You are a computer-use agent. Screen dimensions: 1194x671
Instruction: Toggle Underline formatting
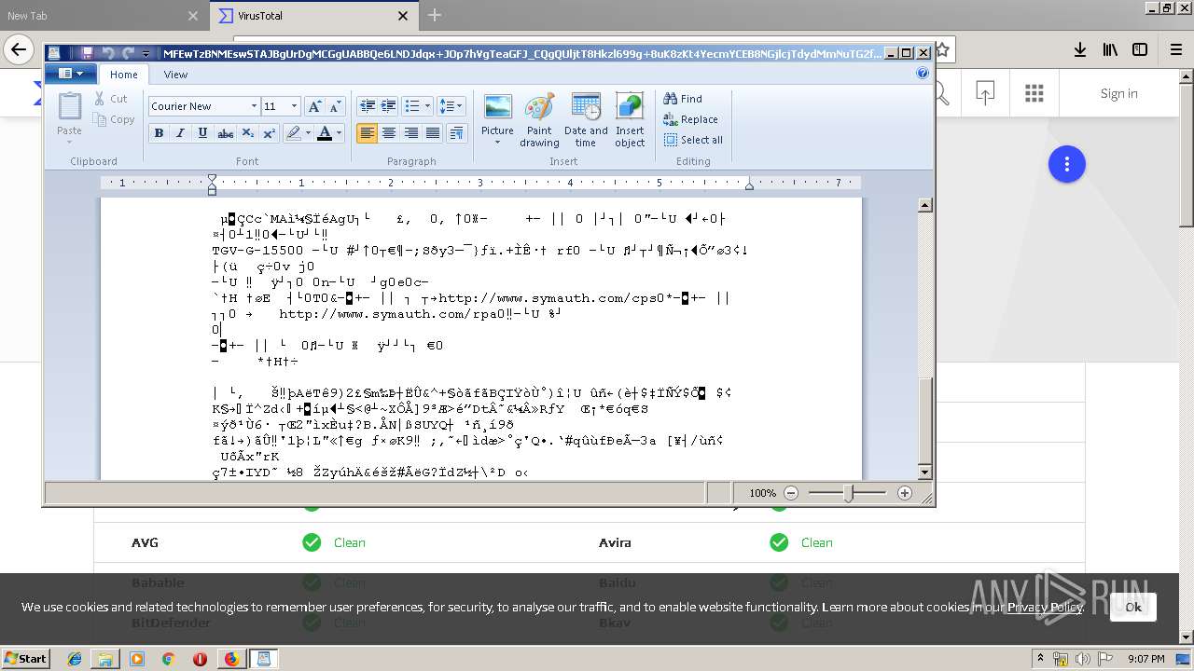pyautogui.click(x=202, y=133)
